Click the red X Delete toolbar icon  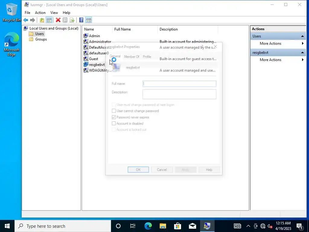(58, 20)
